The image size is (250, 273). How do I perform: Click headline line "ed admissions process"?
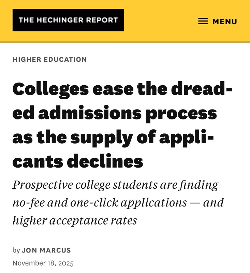[115, 113]
